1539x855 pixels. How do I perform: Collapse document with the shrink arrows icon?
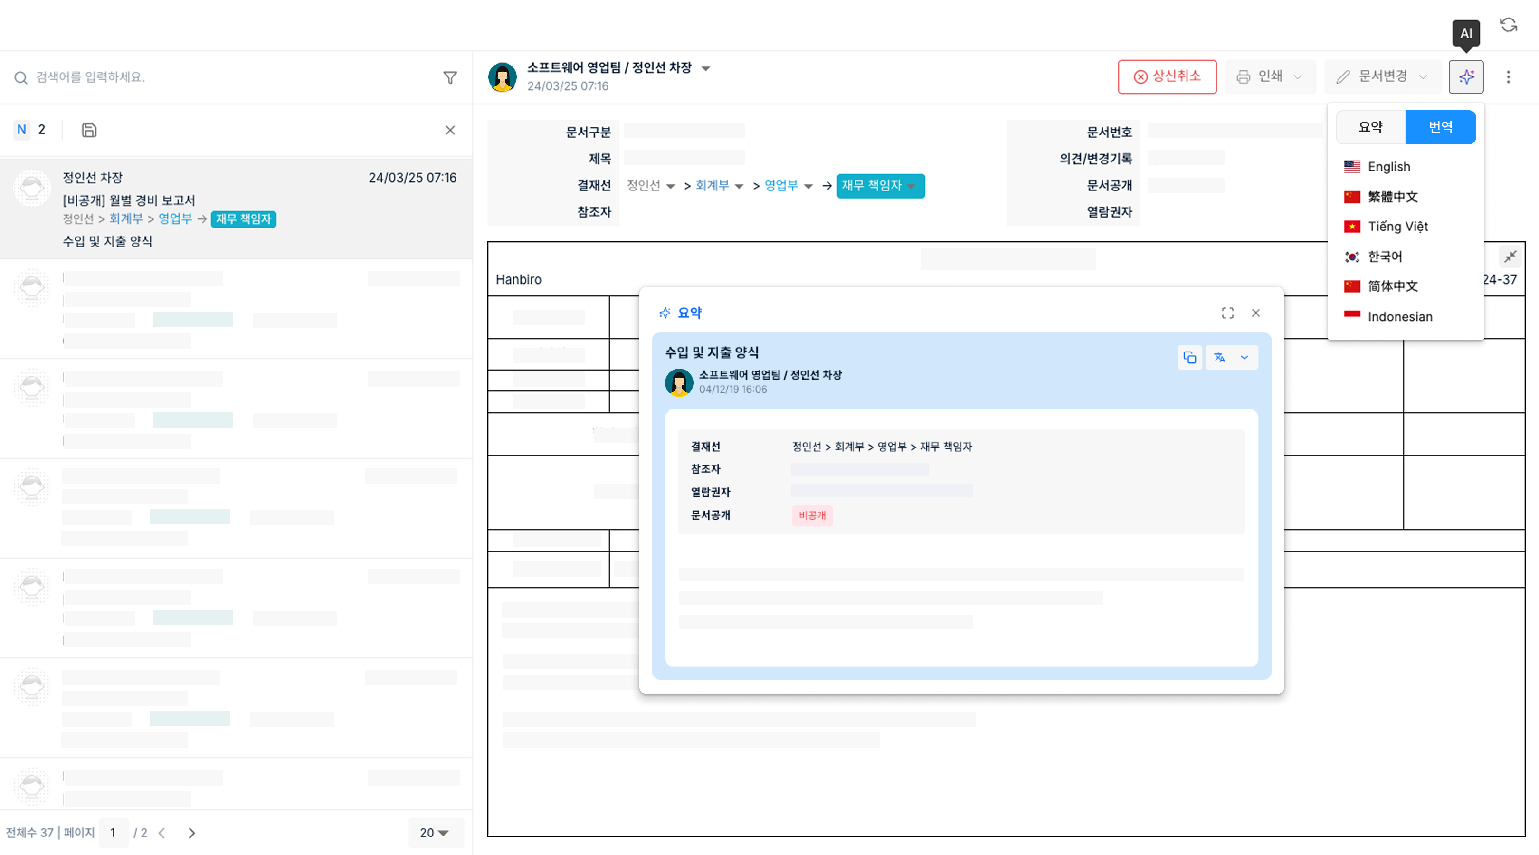click(x=1510, y=257)
